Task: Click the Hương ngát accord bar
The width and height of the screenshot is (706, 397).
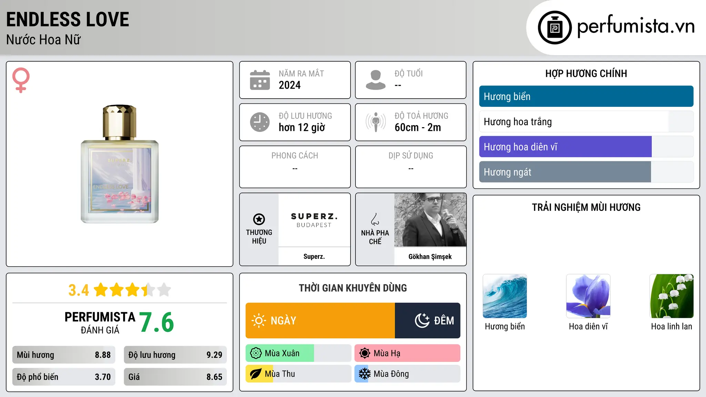Action: click(x=586, y=172)
